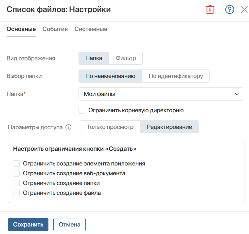
Task: Click the Папка required field label
Action: pyautogui.click(x=16, y=94)
